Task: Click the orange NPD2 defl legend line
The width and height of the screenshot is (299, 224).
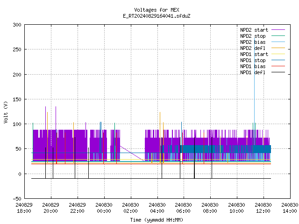Action: pos(278,48)
